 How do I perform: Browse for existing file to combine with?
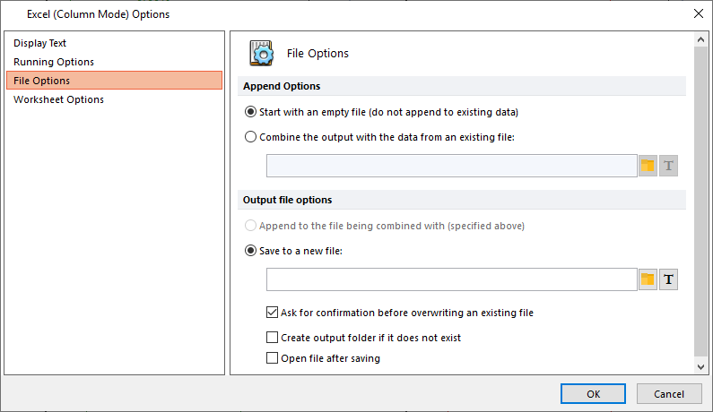click(x=648, y=166)
